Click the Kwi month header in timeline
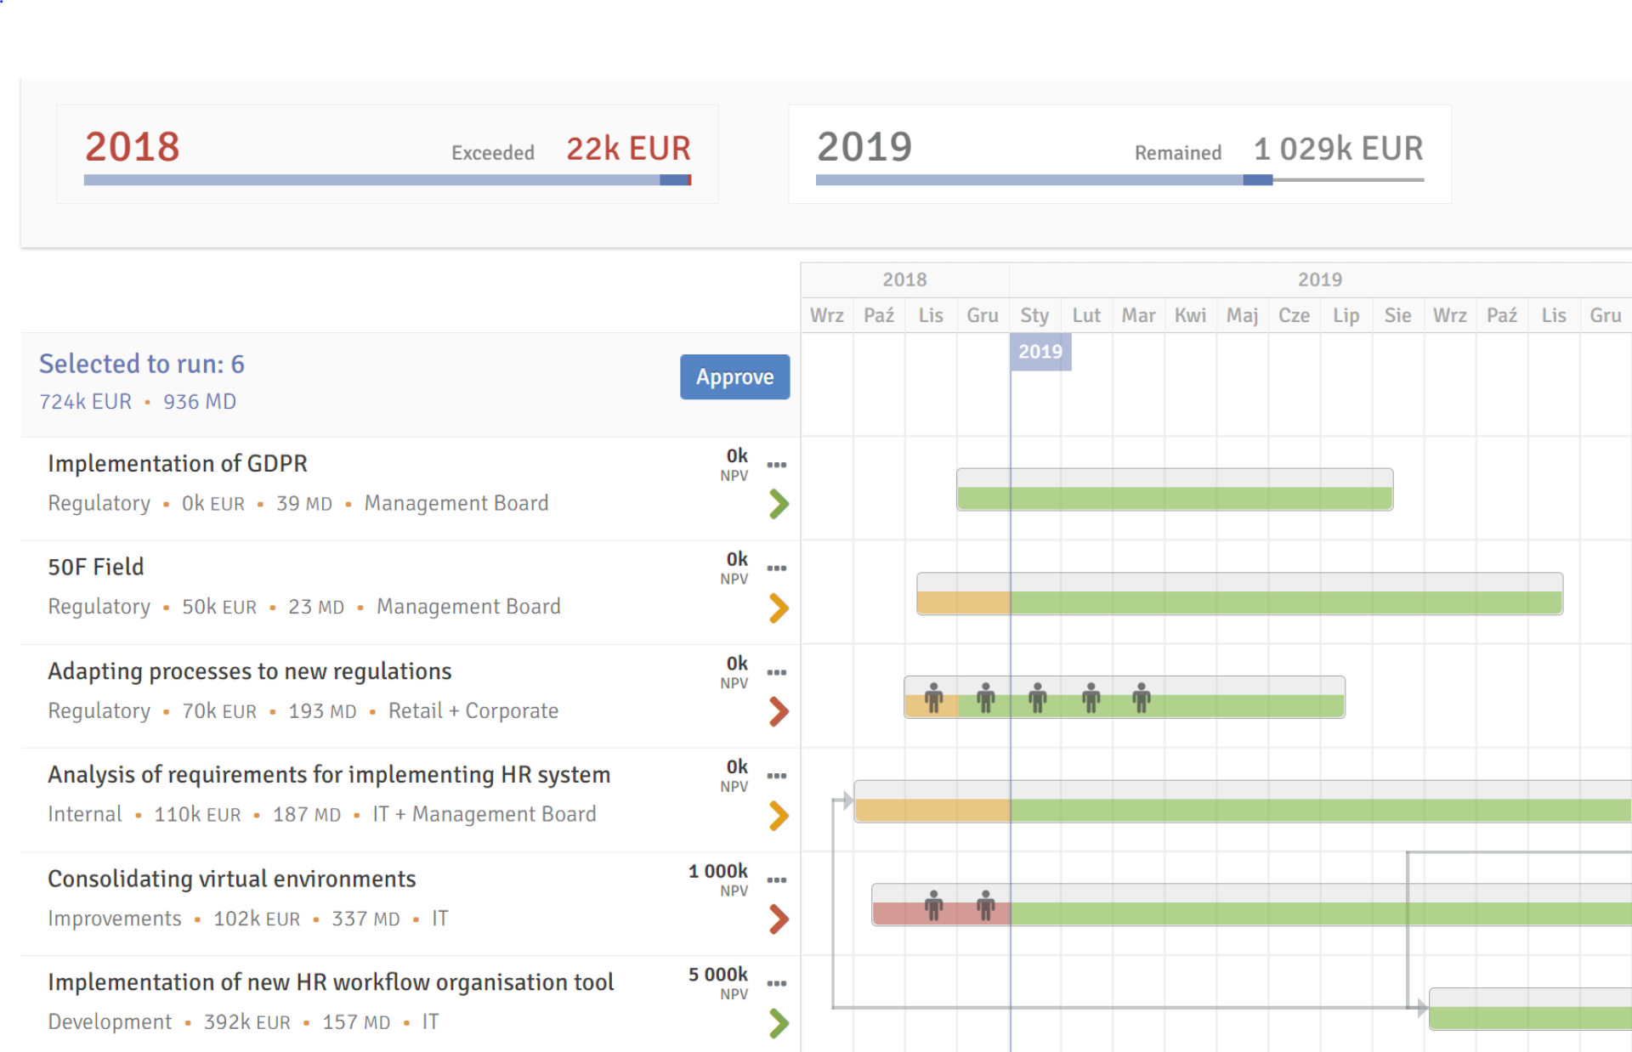Screen dimensions: 1632x1052 pos(1190,315)
